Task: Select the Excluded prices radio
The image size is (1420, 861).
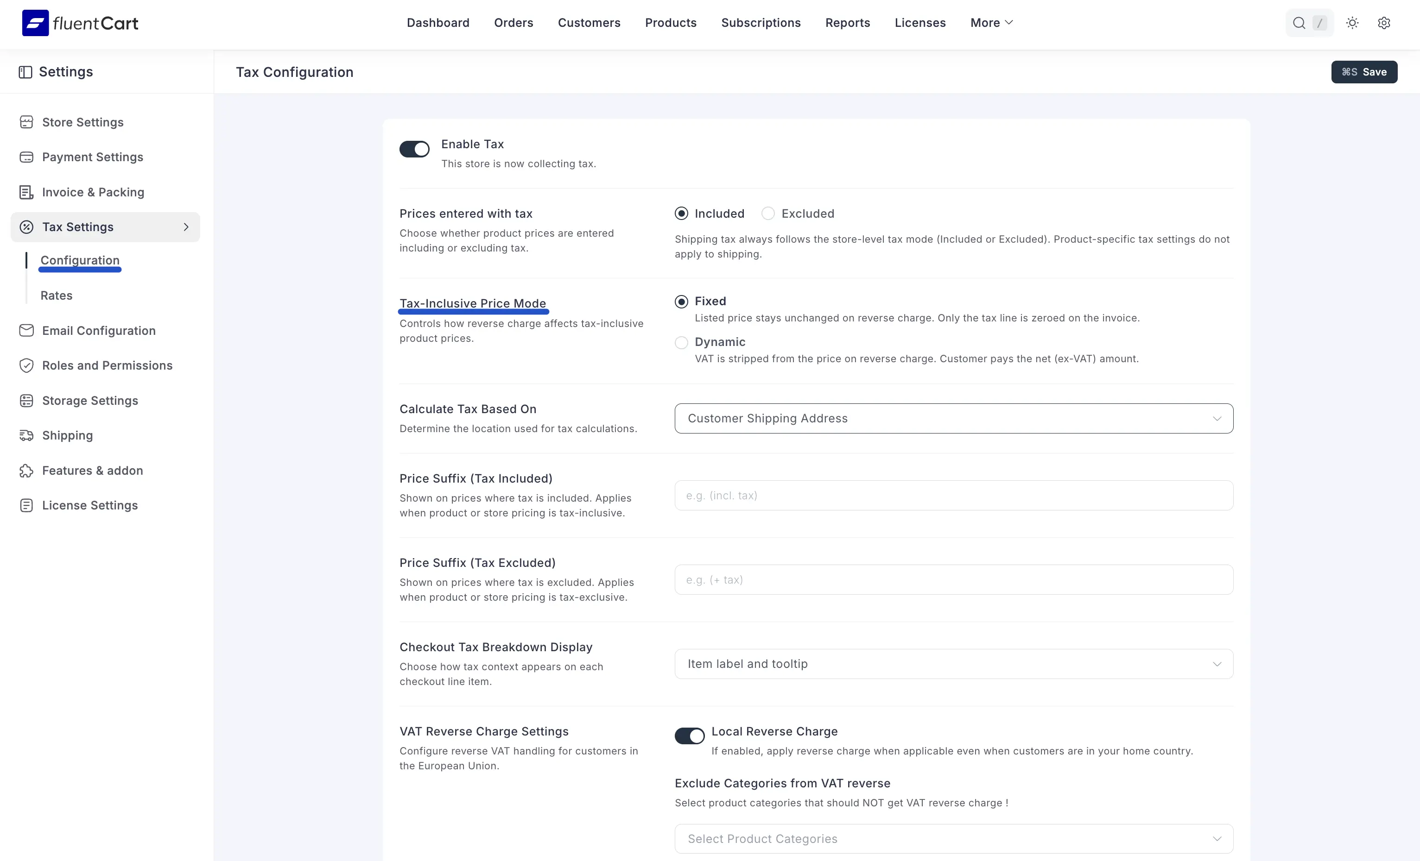Action: (x=767, y=214)
